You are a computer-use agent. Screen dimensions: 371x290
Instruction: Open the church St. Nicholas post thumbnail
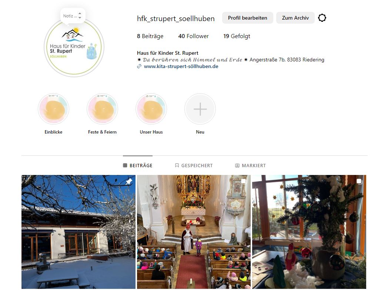(194, 232)
